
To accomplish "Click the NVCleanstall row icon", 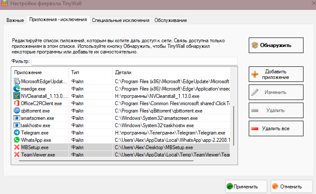I will click(17, 96).
